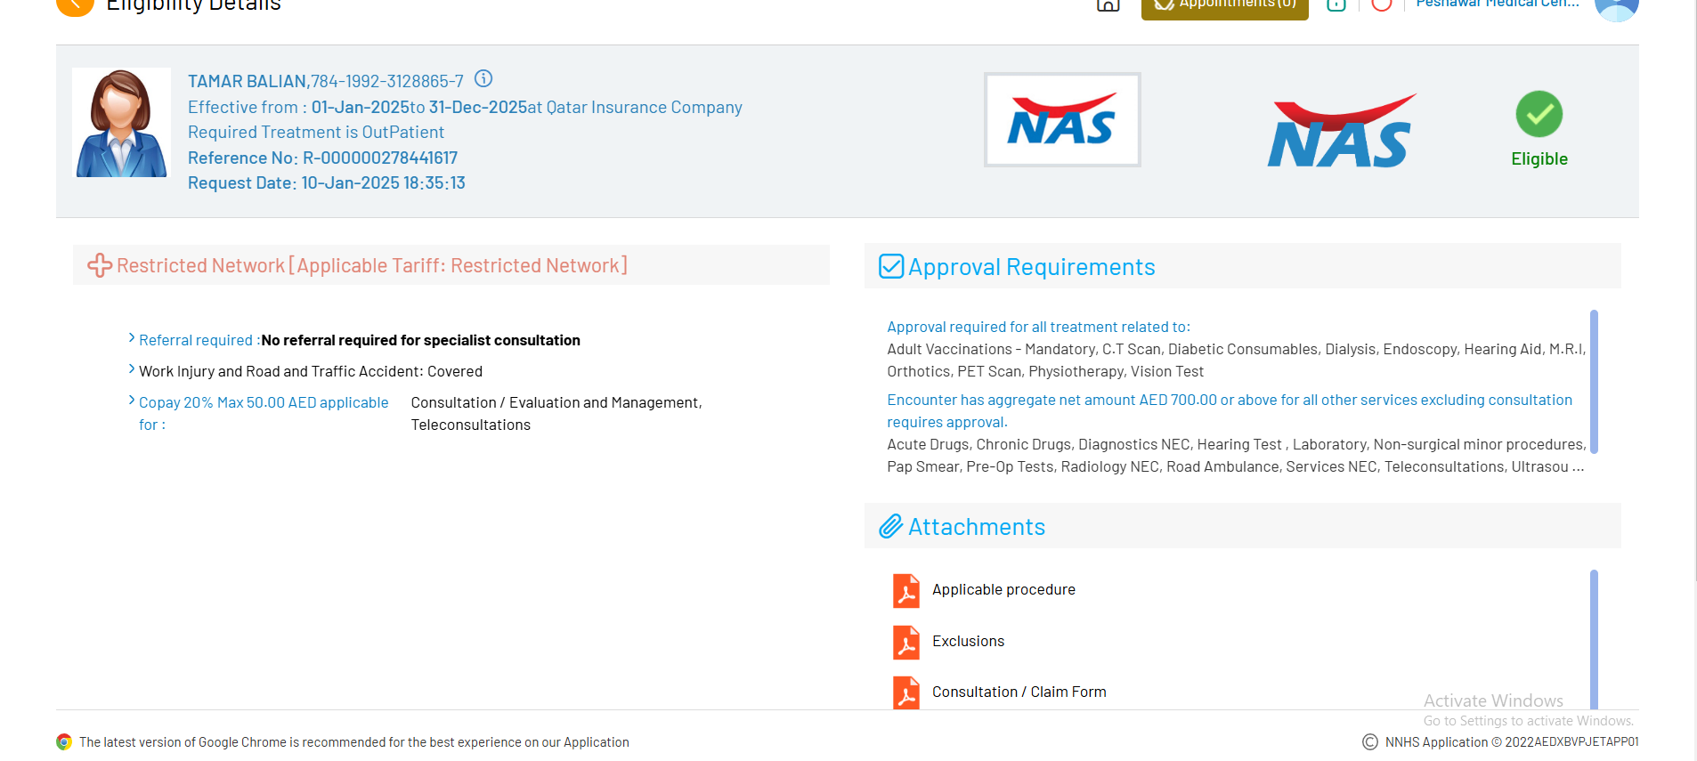Open the user profile avatar in header
This screenshot has width=1697, height=761.
1616,8
